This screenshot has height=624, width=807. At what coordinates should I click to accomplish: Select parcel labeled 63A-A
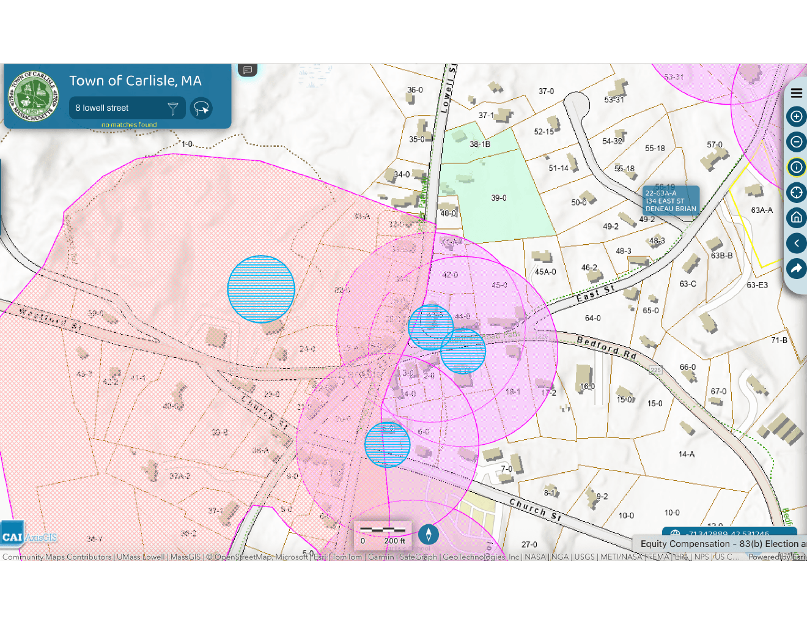pyautogui.click(x=762, y=210)
